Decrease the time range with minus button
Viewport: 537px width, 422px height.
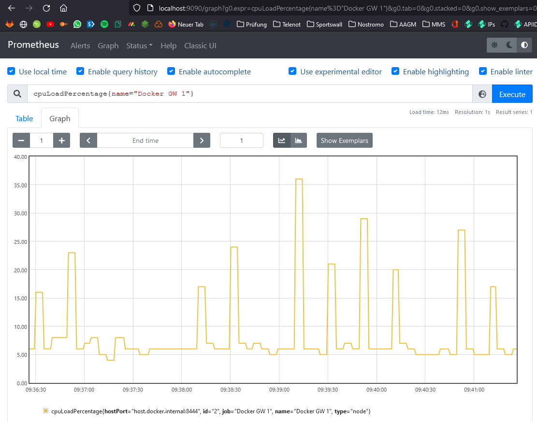point(21,141)
